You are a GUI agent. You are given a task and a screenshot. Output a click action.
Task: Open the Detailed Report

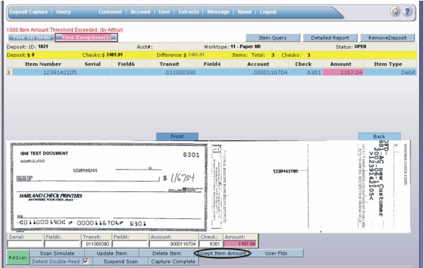(x=330, y=38)
